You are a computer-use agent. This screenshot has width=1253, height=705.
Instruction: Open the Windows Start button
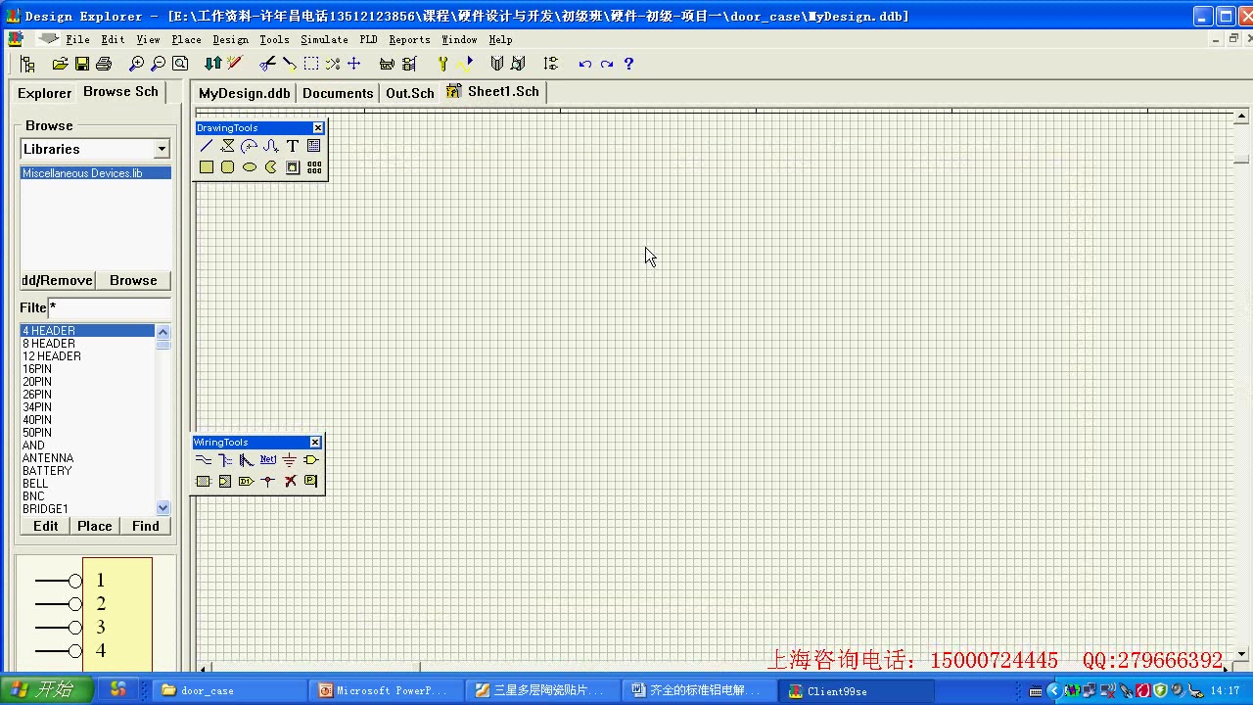[46, 690]
